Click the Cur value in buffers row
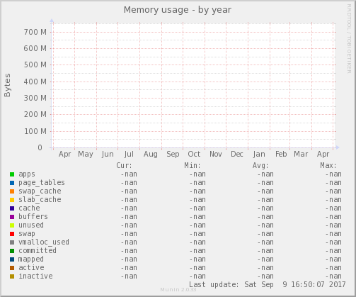Image resolution: width=356 pixels, height=297 pixels. coord(129,217)
